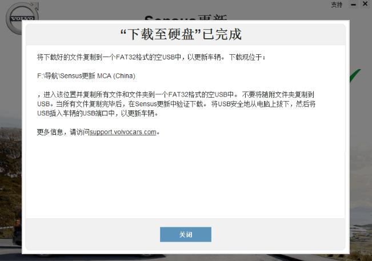Select the download path F:\导航\Sensus更新 MCA (China)

pyautogui.click(x=86, y=76)
